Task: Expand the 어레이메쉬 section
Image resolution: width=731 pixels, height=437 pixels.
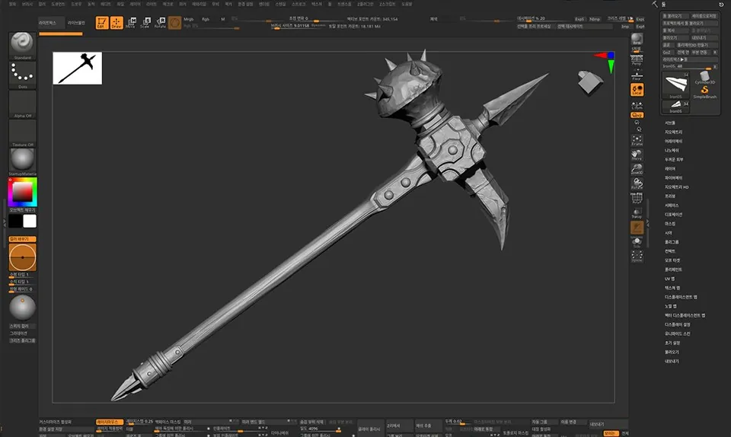Action: coord(673,141)
